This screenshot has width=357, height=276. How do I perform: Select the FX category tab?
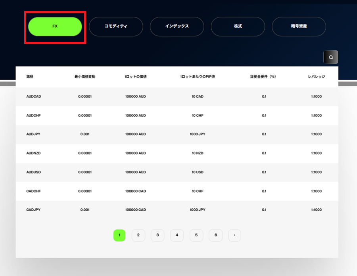click(55, 27)
